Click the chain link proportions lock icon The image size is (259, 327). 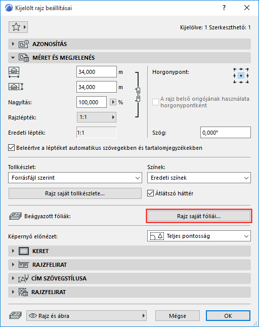point(138,95)
